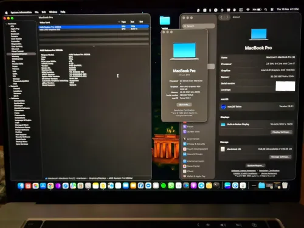Open the Window menu

tap(53, 12)
